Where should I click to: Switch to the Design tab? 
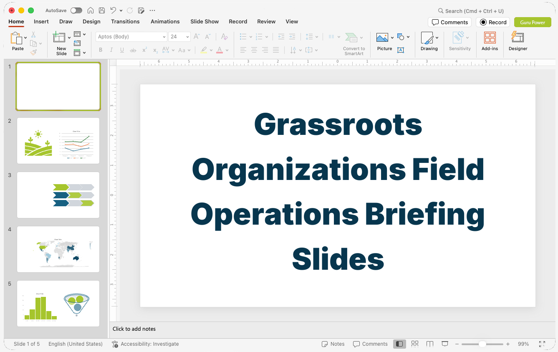91,22
